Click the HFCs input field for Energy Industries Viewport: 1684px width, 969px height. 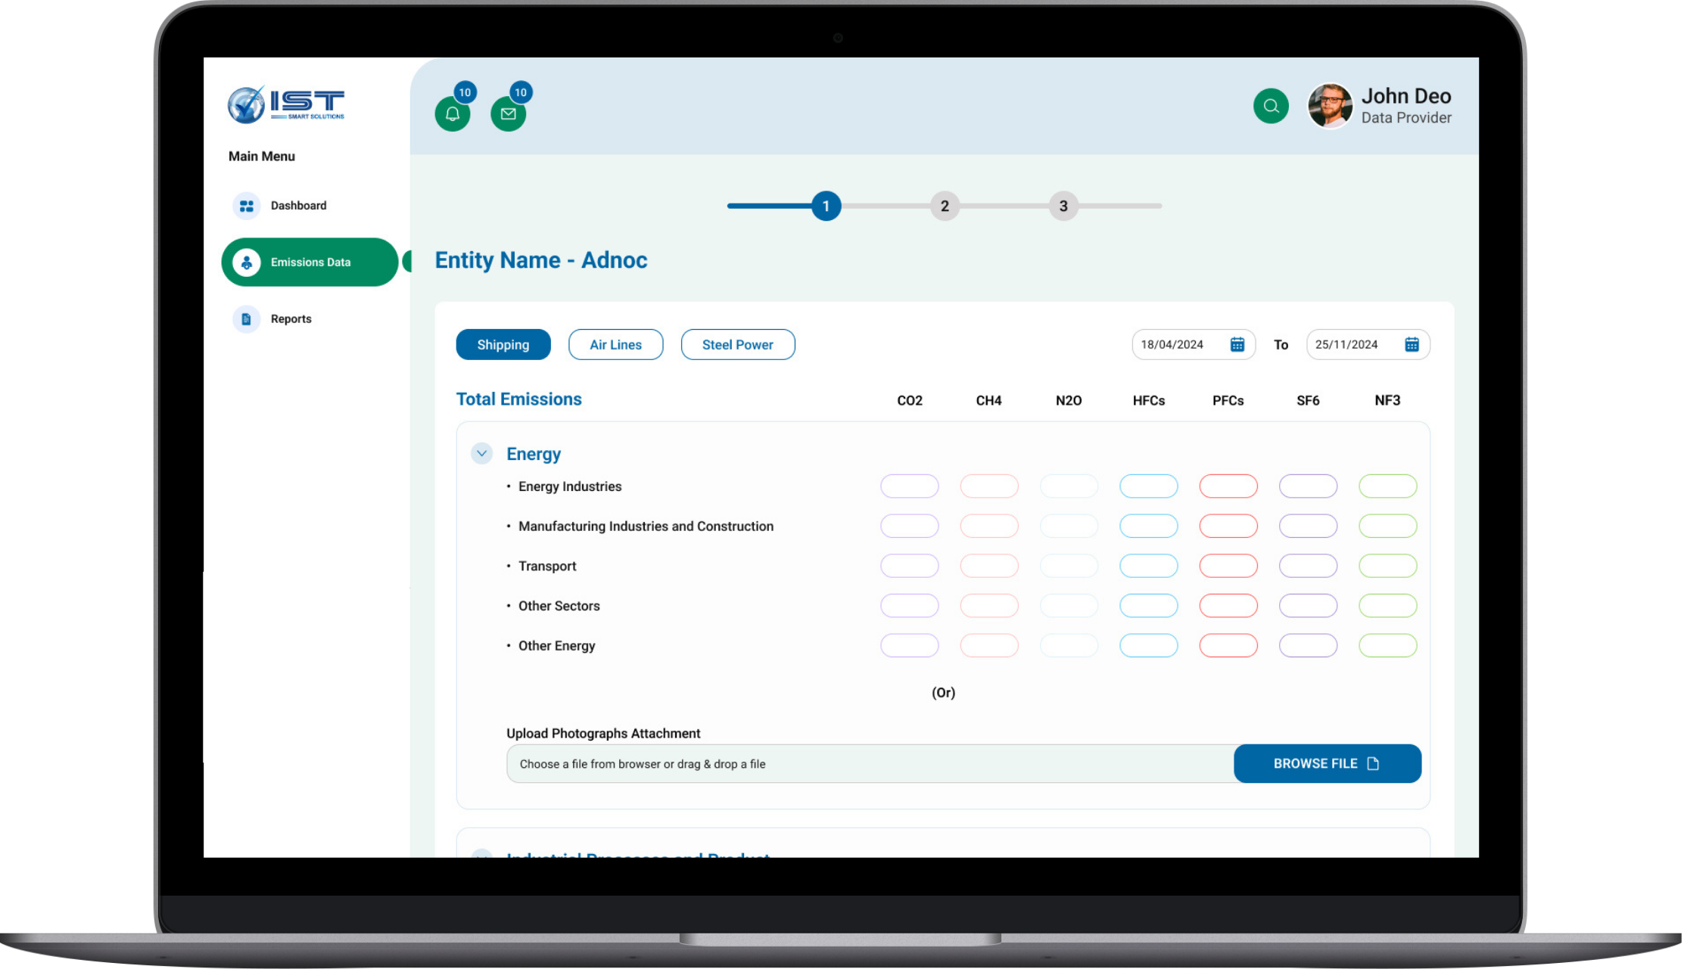coord(1148,486)
